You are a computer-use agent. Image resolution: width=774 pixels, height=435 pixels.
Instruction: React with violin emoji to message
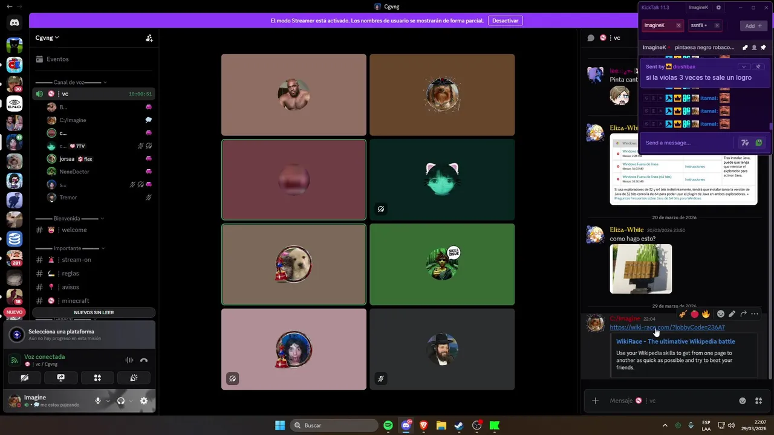pyautogui.click(x=683, y=314)
